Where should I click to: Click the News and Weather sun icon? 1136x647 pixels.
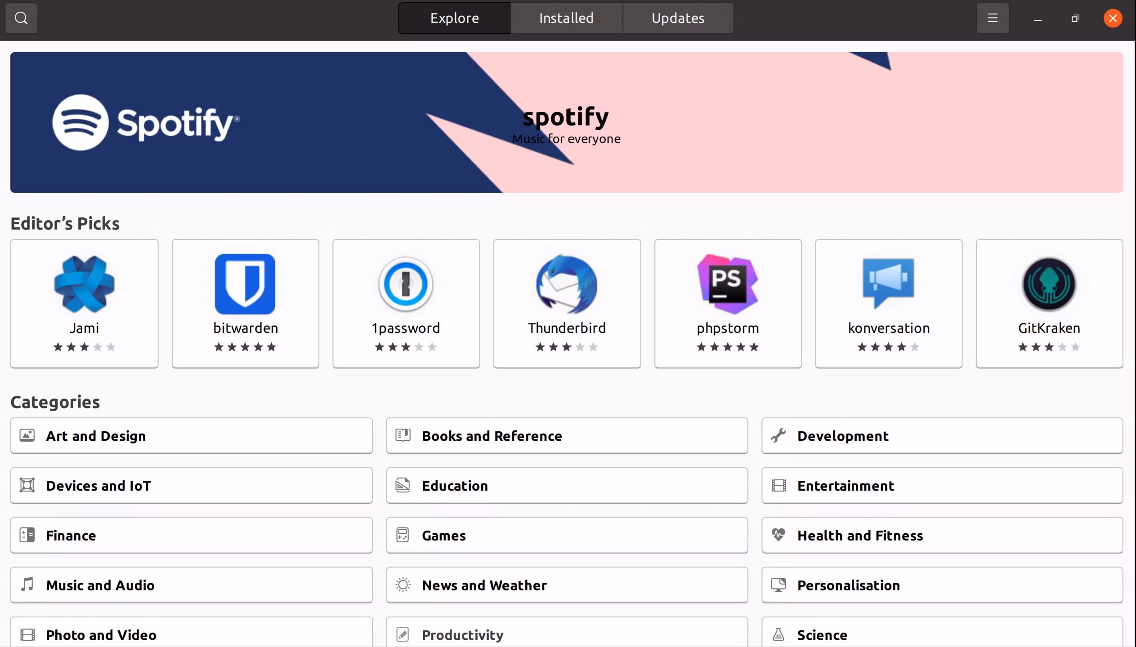(403, 585)
